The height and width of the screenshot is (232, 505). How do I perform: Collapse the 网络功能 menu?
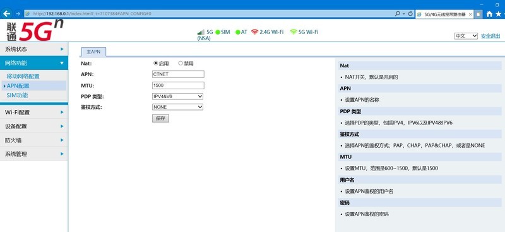(x=34, y=63)
